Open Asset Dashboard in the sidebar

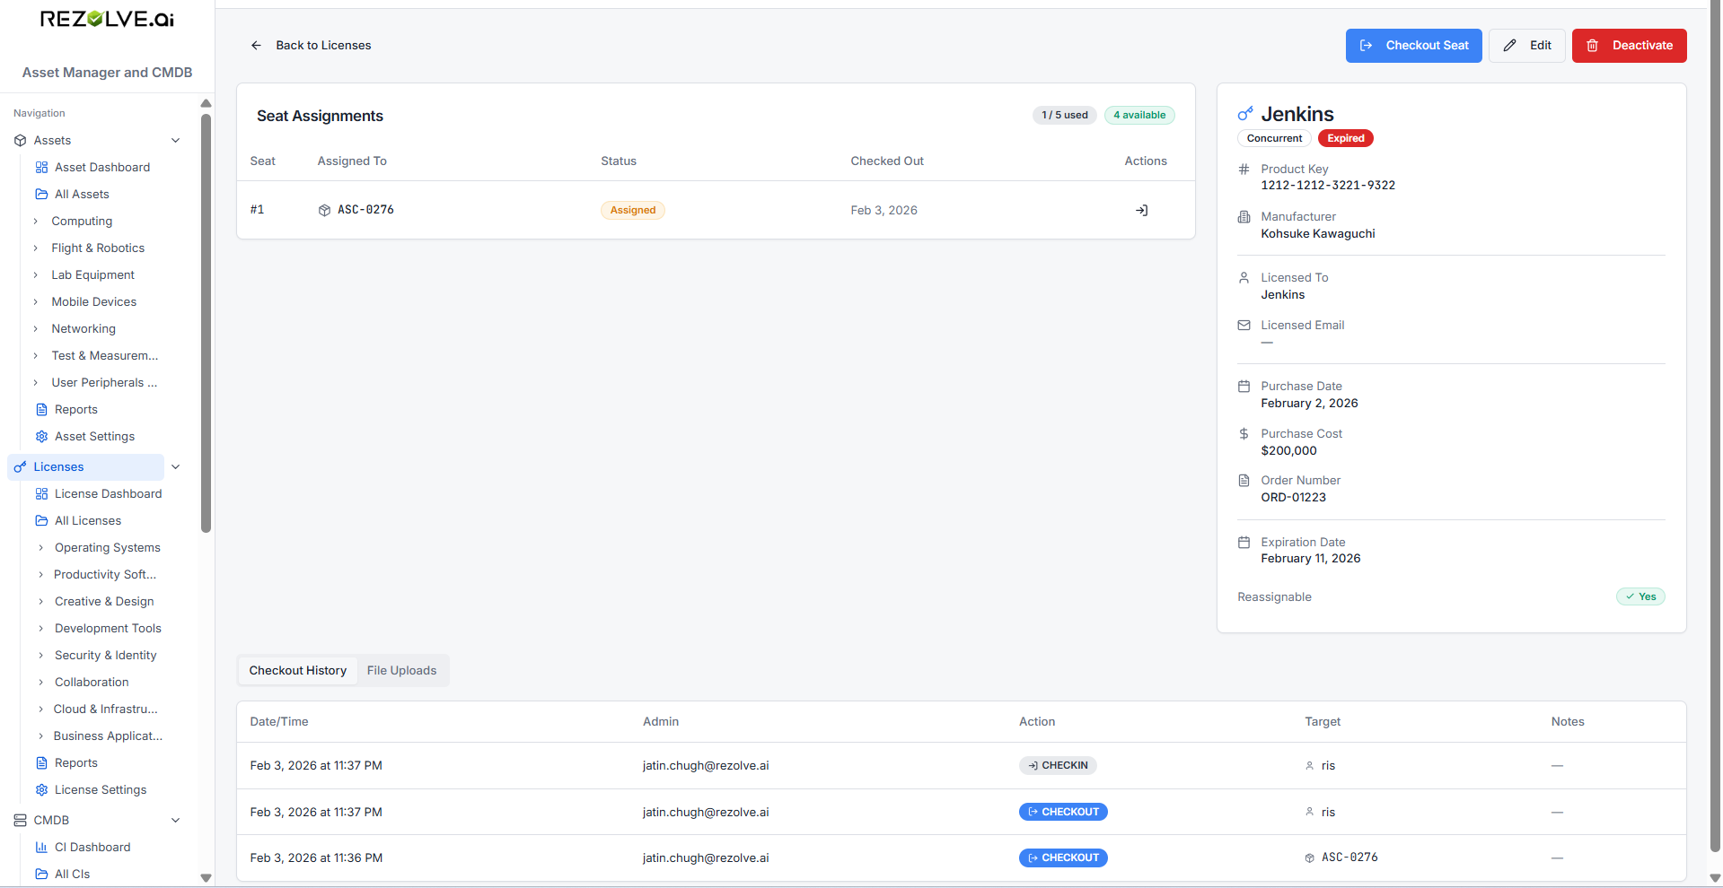coord(102,168)
